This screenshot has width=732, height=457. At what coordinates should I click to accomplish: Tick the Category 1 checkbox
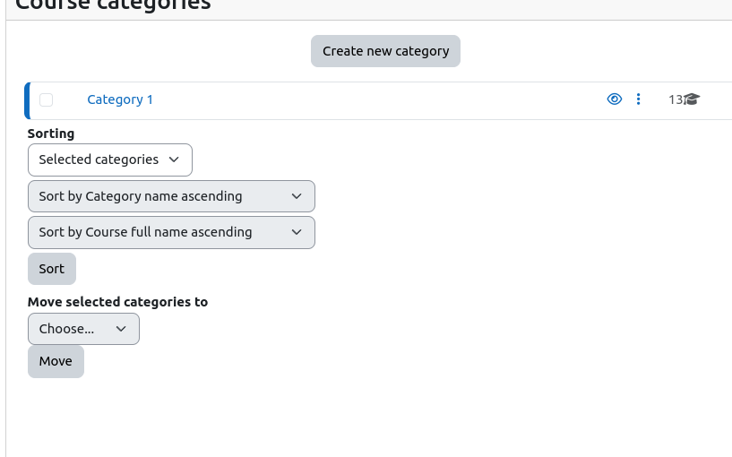[x=47, y=99]
